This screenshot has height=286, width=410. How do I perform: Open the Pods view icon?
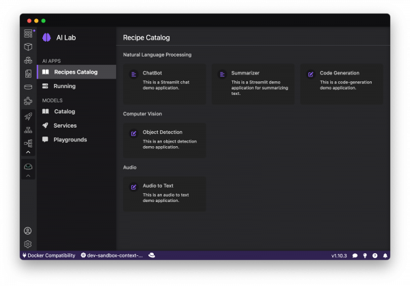(28, 60)
